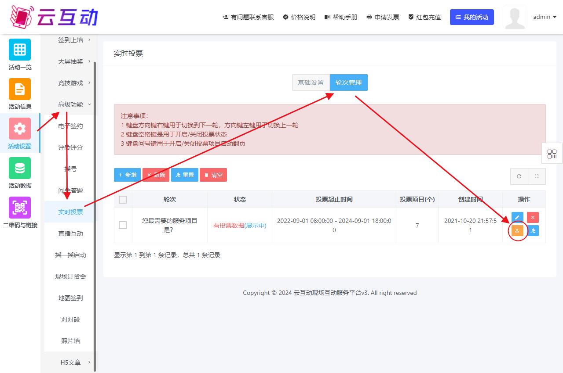Image resolution: width=563 pixels, height=373 pixels.
Task: Click 轮次 column header
Action: [x=170, y=199]
